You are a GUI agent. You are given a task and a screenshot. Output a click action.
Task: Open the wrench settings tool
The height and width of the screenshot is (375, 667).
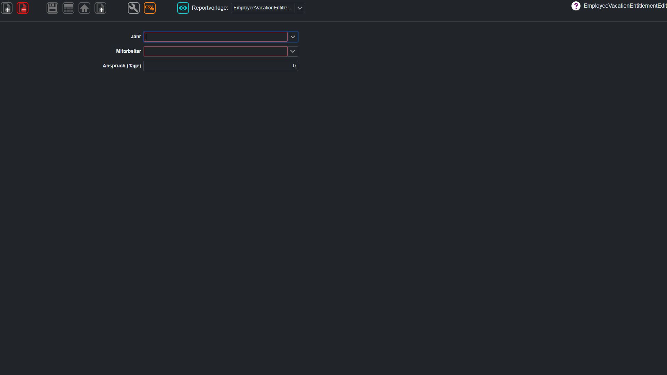pyautogui.click(x=134, y=8)
